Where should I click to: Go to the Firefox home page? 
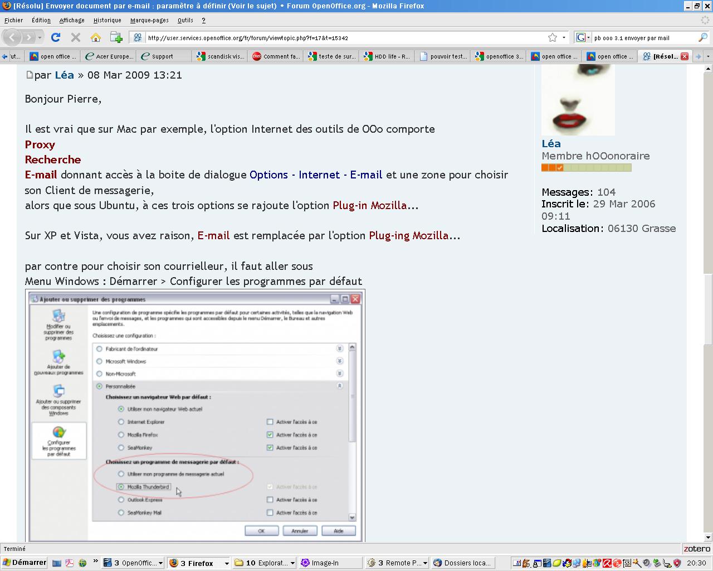point(96,37)
